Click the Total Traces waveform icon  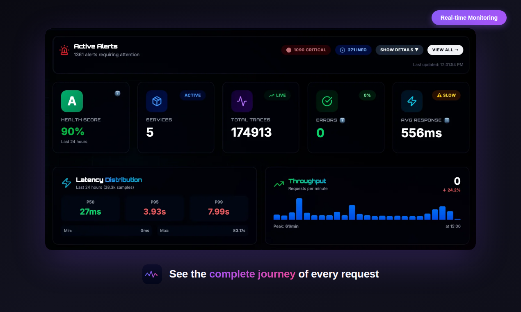click(x=242, y=101)
